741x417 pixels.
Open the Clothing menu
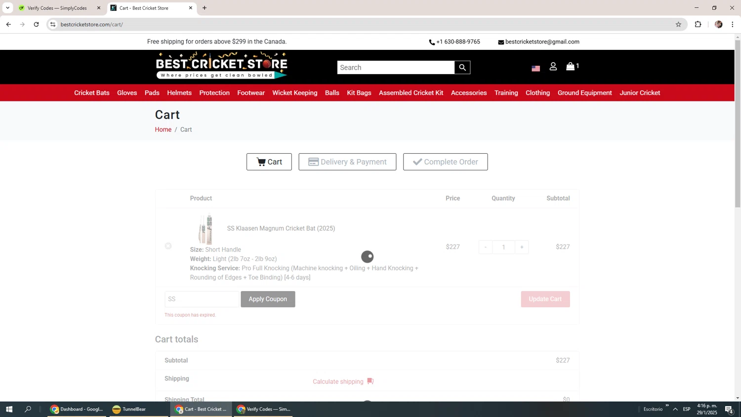click(x=537, y=93)
